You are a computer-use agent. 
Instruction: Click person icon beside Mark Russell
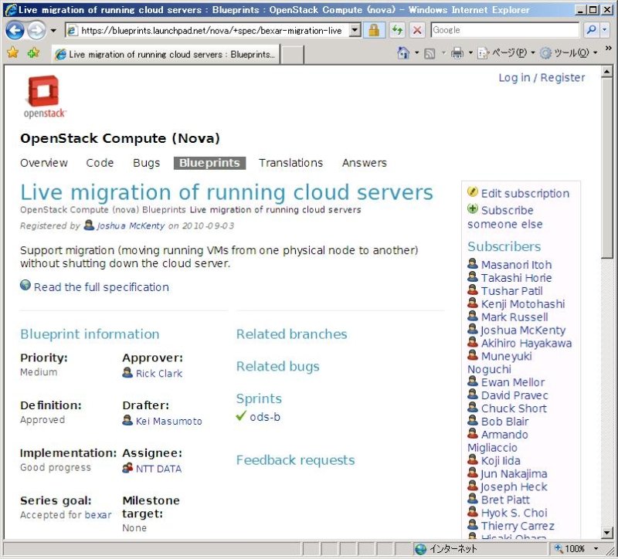coord(473,316)
